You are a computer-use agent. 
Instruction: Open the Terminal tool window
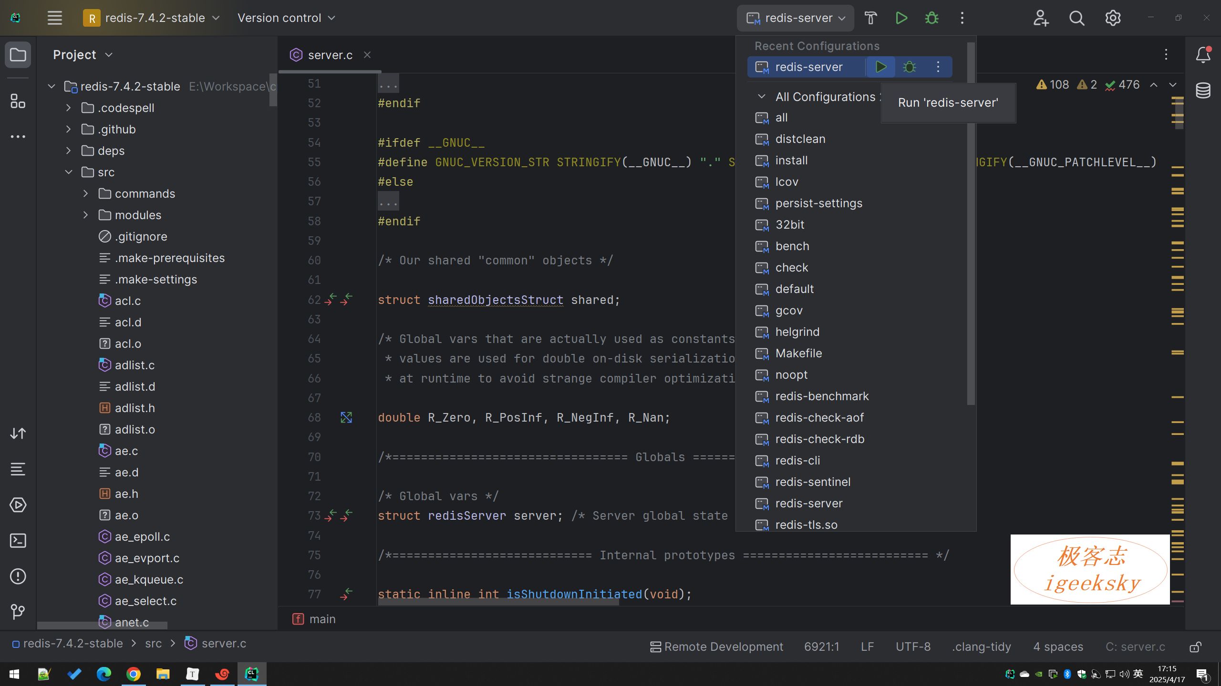click(18, 541)
